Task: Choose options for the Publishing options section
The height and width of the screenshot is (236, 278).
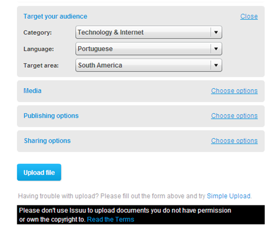Action: coord(234,116)
